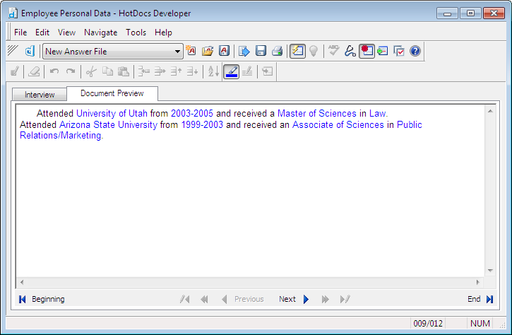Click the clipboard paste icon

pos(124,71)
